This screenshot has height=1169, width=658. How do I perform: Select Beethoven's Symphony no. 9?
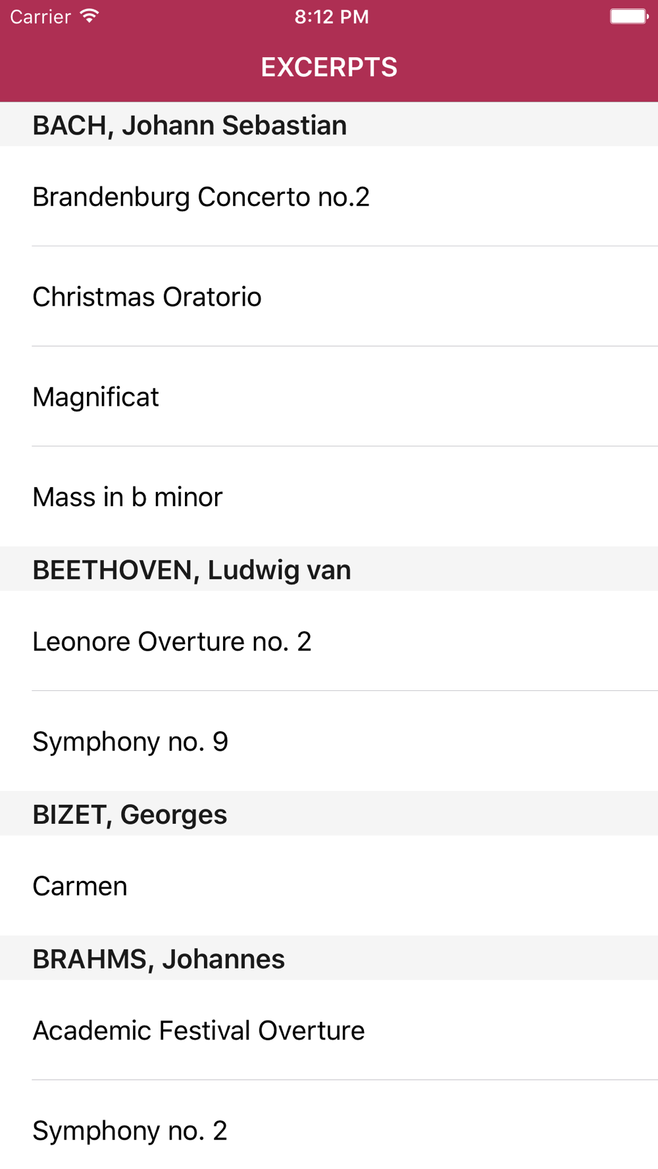329,741
